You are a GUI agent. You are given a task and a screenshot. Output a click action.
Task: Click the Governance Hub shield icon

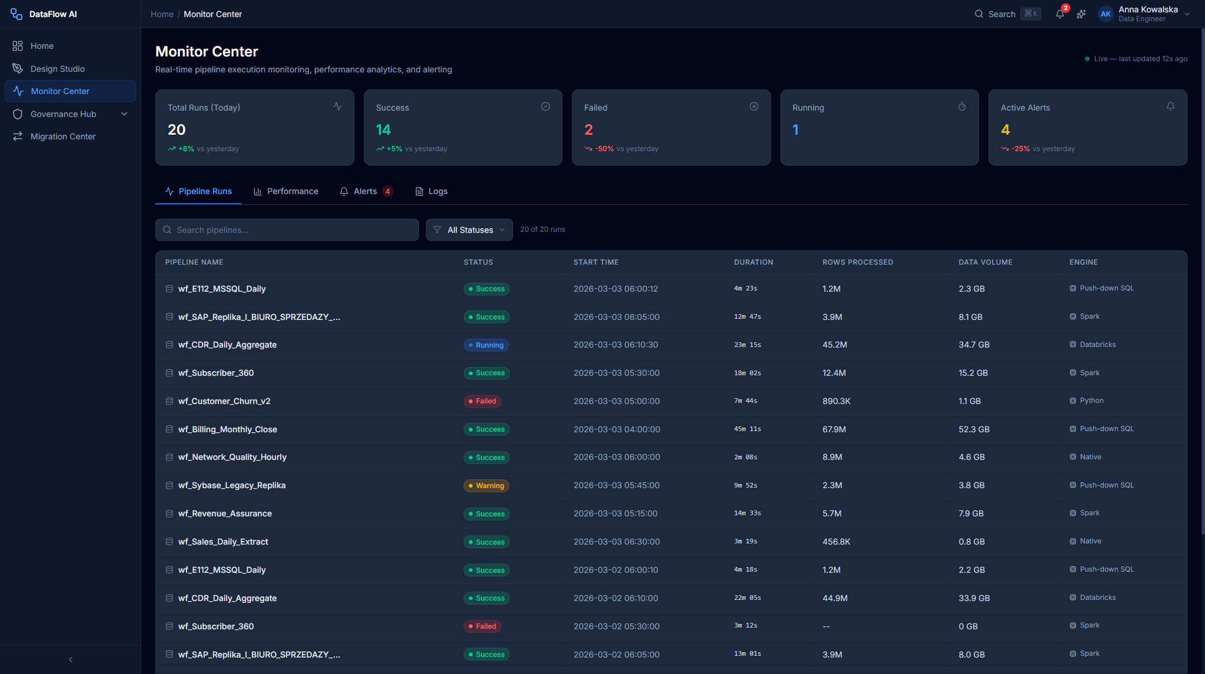(18, 114)
